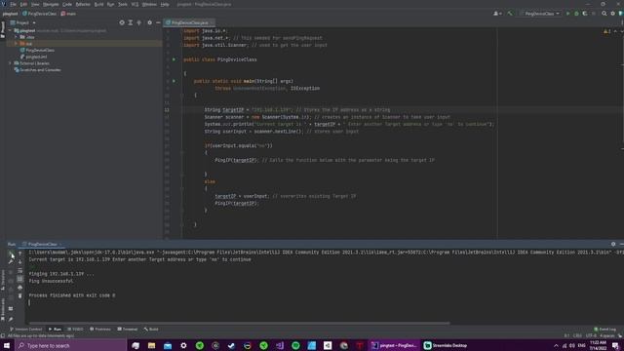This screenshot has height=351, width=624.
Task: Rerun program using Run panel rerun icon
Action: point(11,253)
